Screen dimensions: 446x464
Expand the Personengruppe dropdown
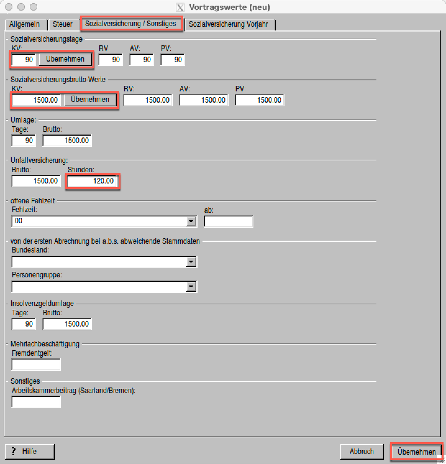(191, 287)
